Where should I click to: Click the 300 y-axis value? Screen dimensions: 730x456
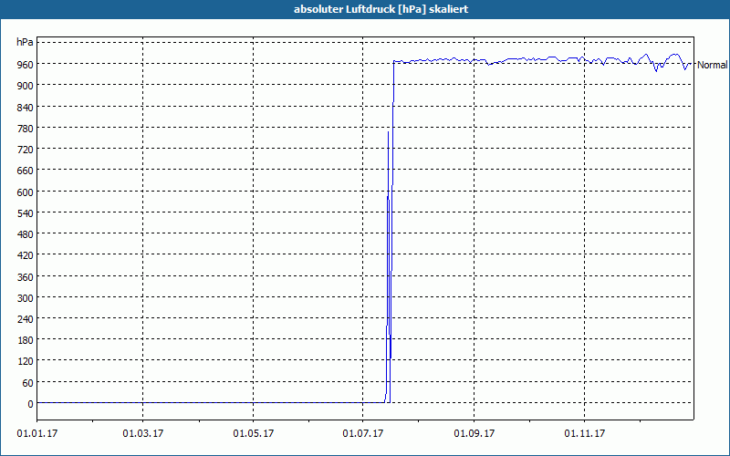[x=26, y=298]
